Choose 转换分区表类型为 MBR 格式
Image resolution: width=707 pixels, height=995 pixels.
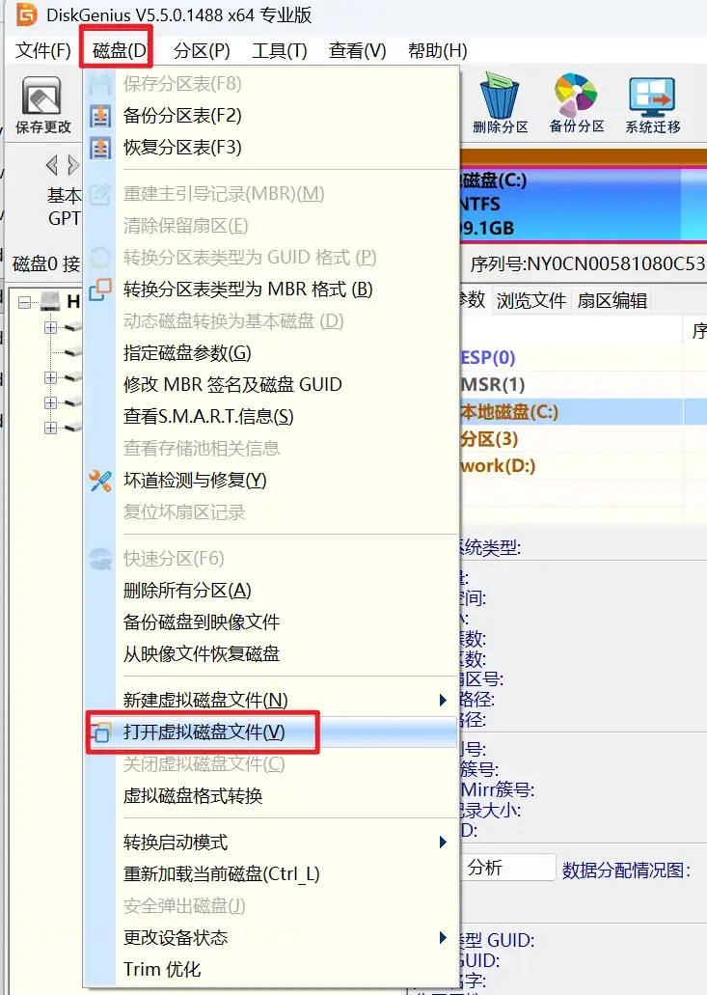point(248,290)
